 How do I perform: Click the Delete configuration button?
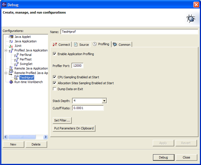coord(36,144)
